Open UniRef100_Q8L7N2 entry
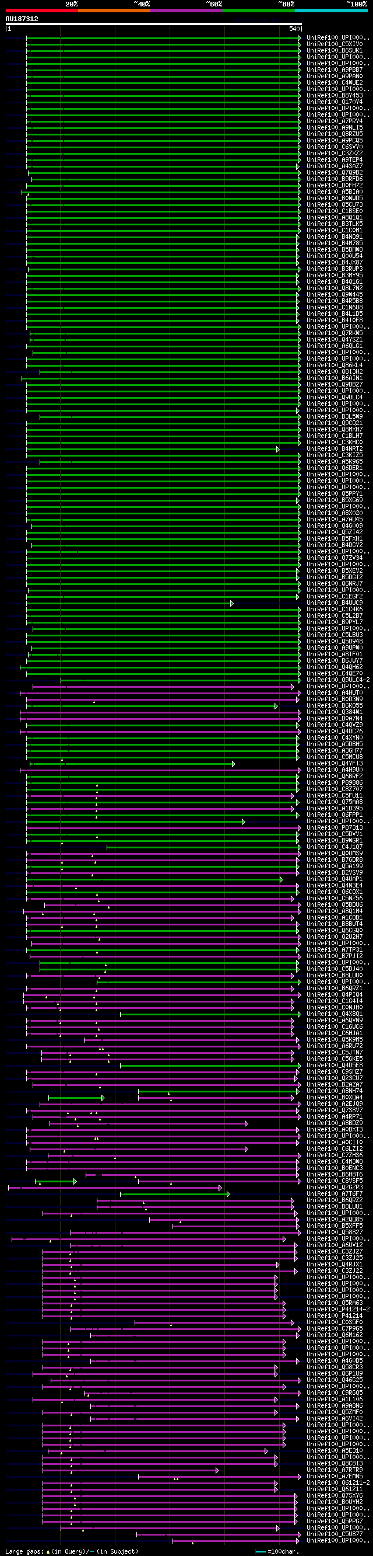 335,288
